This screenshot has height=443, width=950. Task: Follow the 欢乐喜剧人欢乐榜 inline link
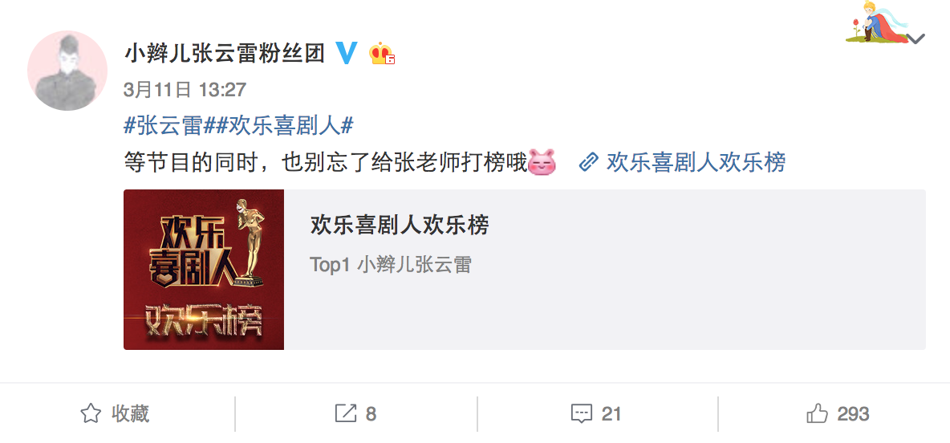[696, 163]
